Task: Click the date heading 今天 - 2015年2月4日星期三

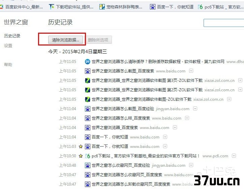Action: coord(78,52)
